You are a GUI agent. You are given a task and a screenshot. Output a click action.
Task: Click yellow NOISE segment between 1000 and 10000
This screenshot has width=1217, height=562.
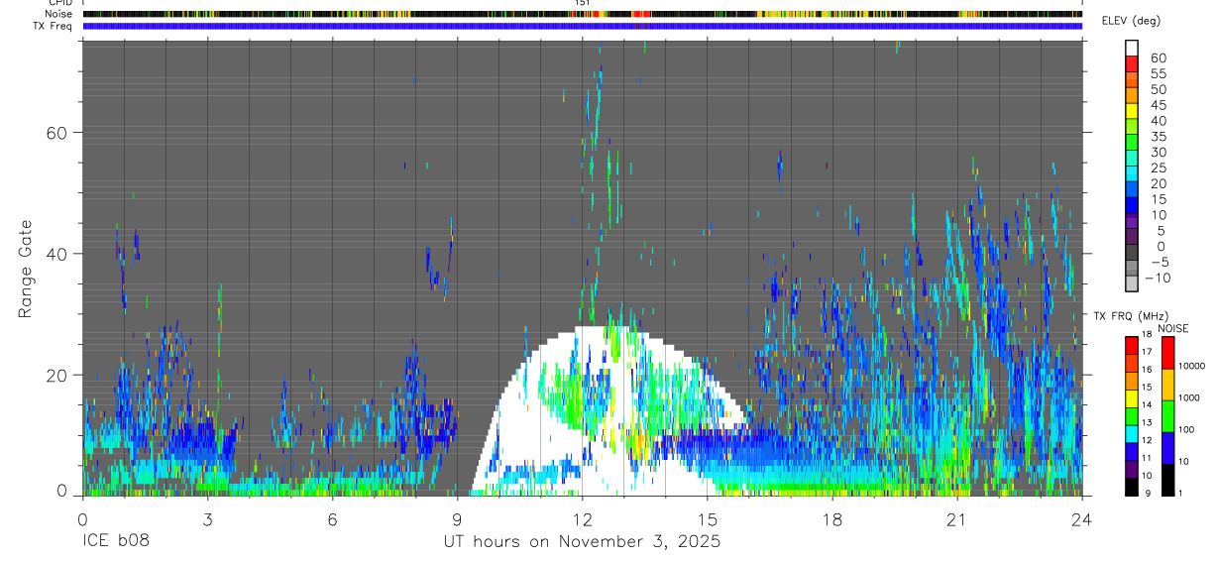pyautogui.click(x=1167, y=384)
